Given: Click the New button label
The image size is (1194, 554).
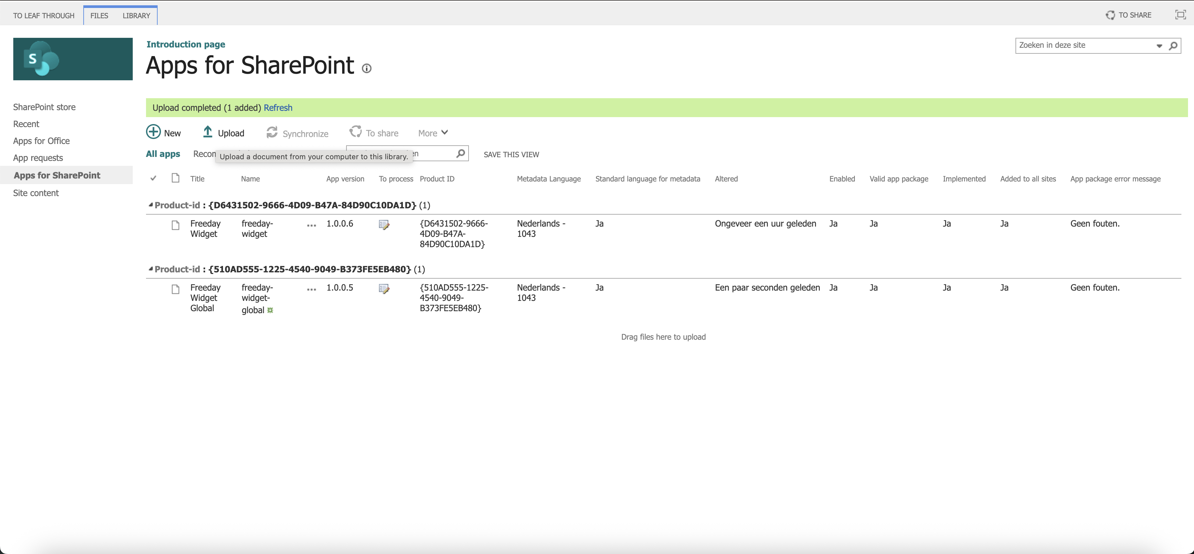Looking at the screenshot, I should click(x=173, y=133).
